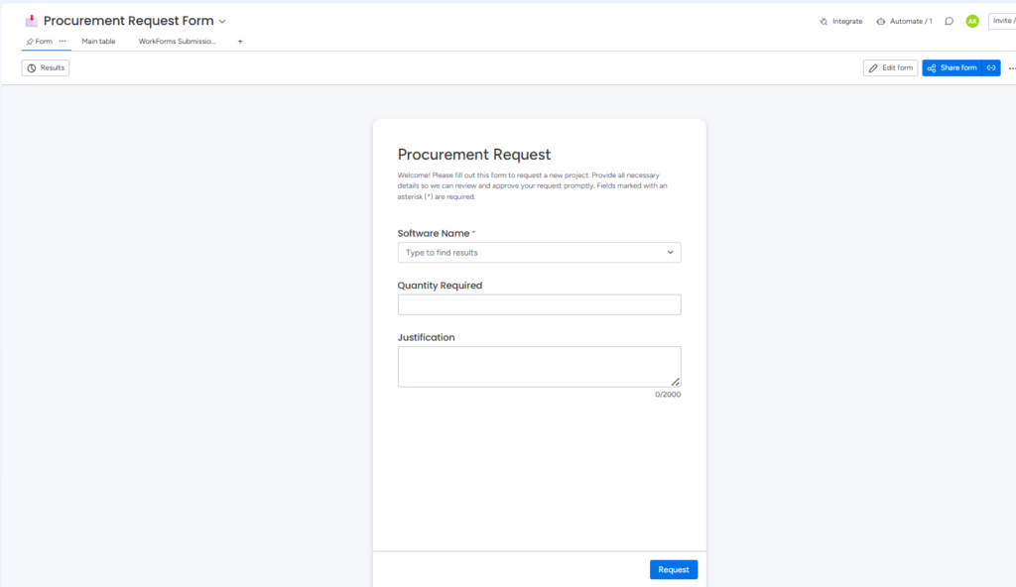Open the Software Name dropdown
The image size is (1016, 587).
coord(531,253)
